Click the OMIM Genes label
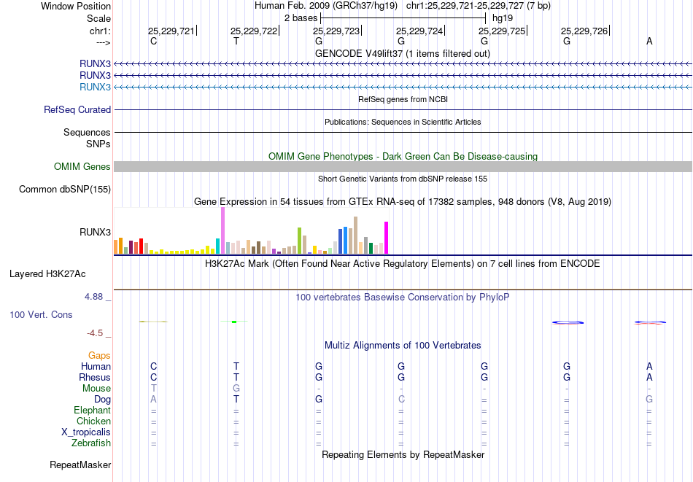693x482 pixels. (82, 166)
